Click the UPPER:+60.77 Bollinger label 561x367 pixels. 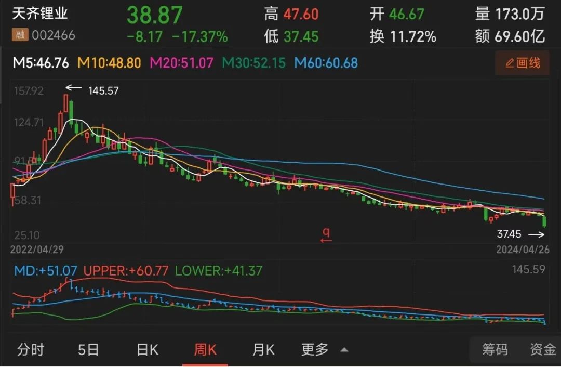click(126, 271)
